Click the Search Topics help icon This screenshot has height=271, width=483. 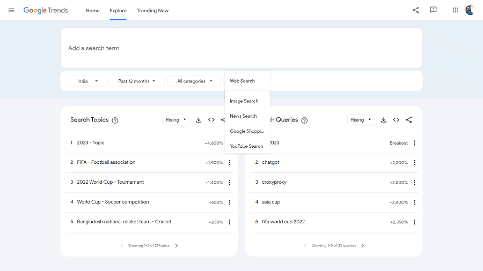(115, 121)
